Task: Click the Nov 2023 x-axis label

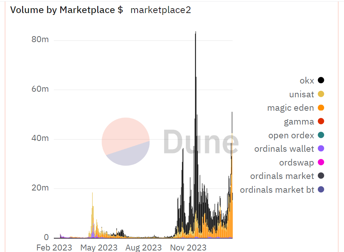Action: (x=188, y=248)
